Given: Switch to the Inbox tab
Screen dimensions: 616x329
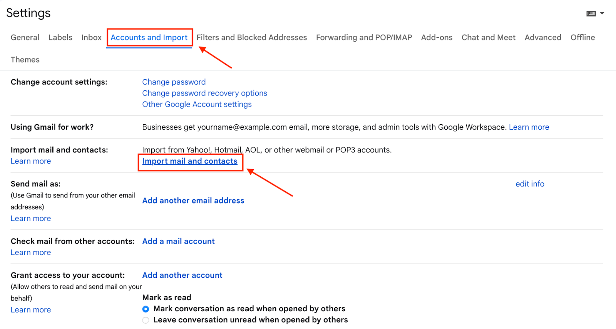Looking at the screenshot, I should [x=91, y=37].
